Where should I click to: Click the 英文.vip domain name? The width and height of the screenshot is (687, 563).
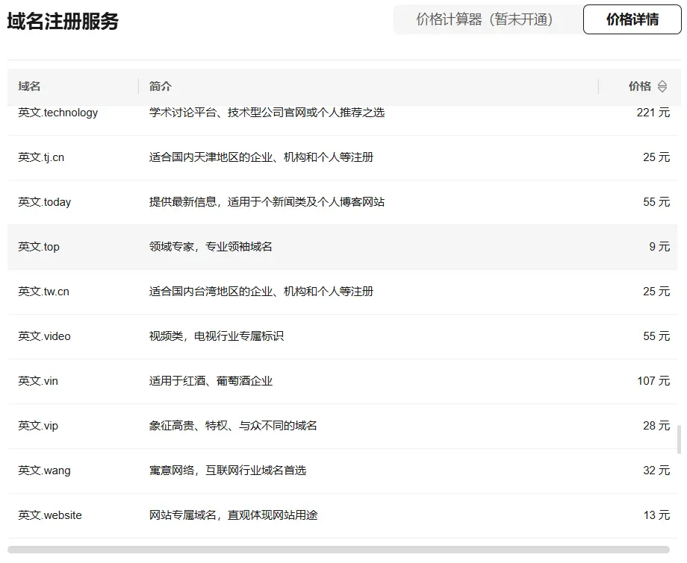click(38, 426)
